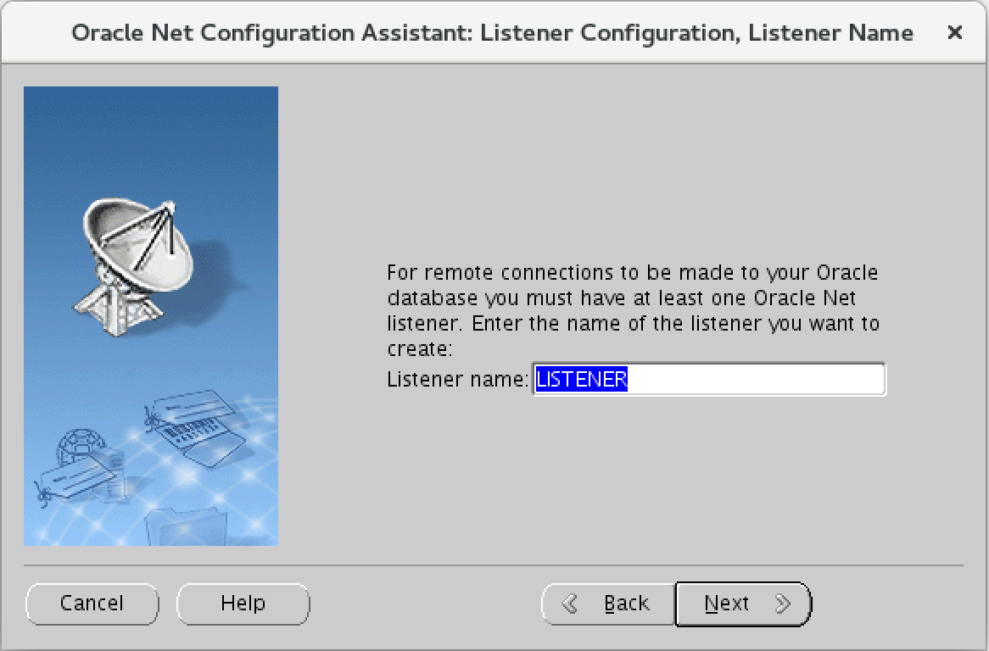The image size is (989, 651).
Task: Cancel the listener configuration
Action: (x=92, y=604)
